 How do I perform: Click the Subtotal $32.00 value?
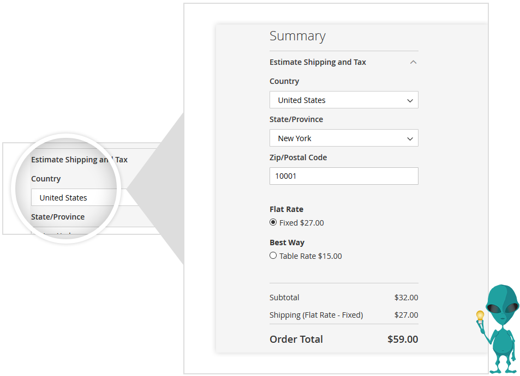406,298
